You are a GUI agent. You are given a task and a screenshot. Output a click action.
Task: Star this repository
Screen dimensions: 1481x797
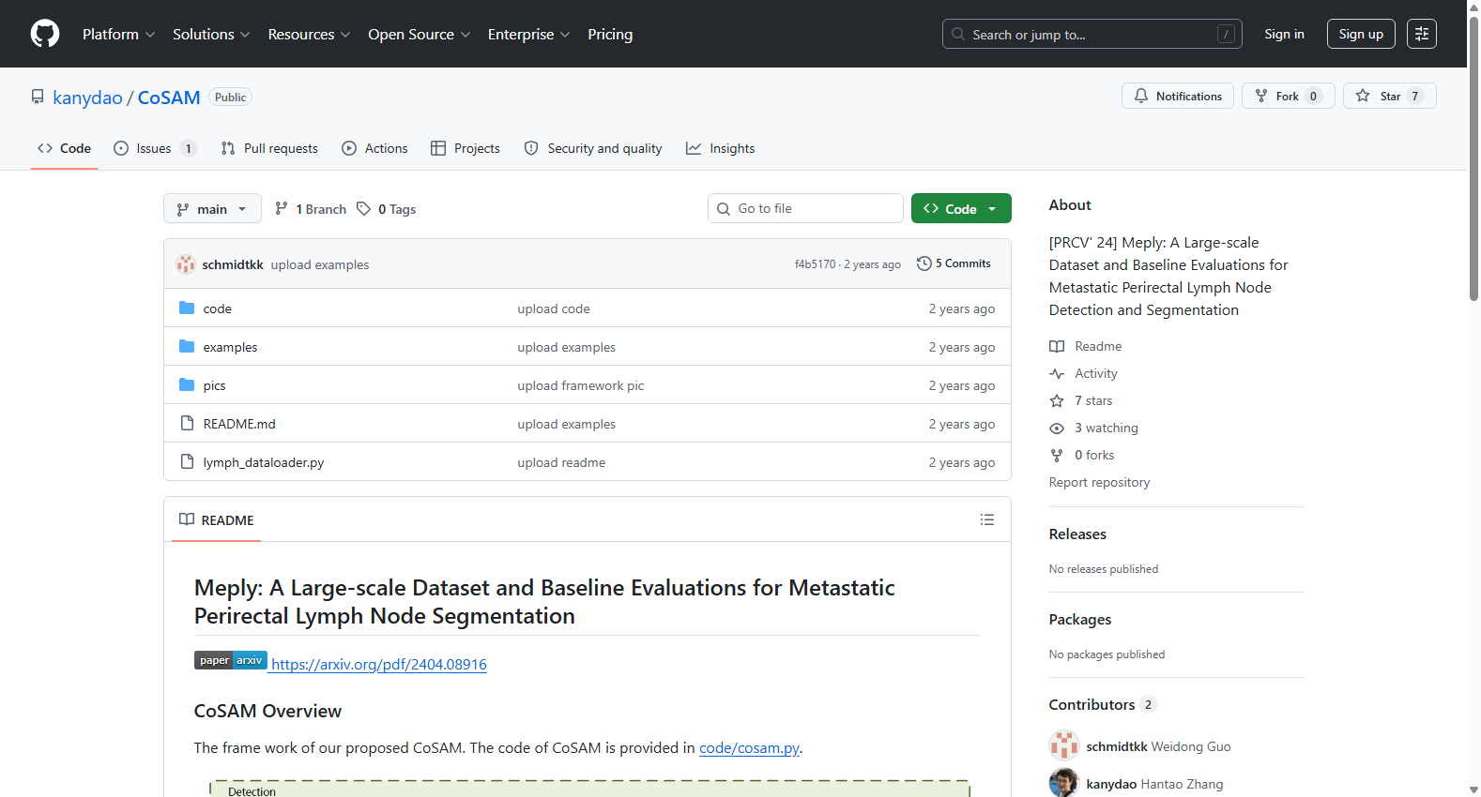click(x=1390, y=96)
